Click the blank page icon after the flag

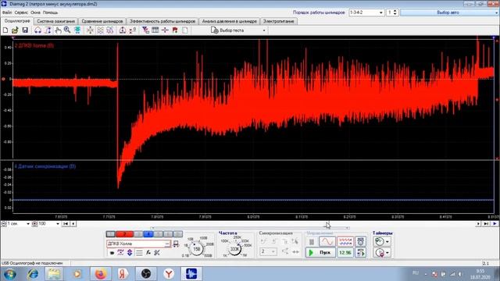184,30
